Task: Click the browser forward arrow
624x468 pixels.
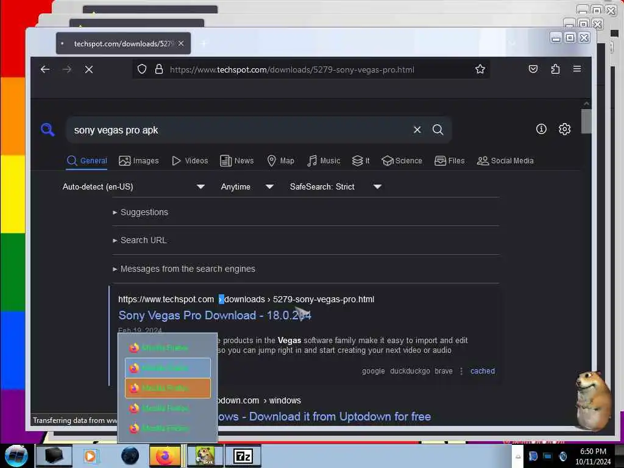Action: coord(67,69)
